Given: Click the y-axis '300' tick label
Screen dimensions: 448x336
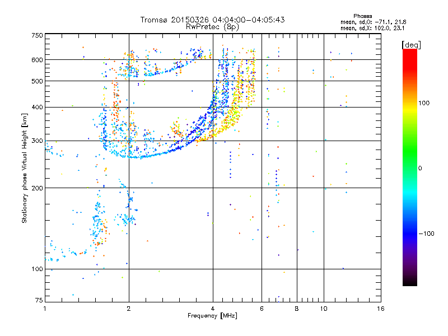Looking at the screenshot, I should (x=38, y=141).
